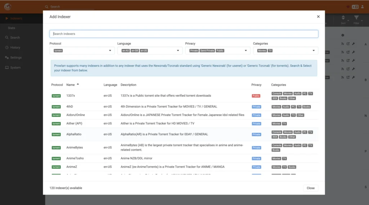Sort the table by Name column header
The width and height of the screenshot is (369, 205).
[x=70, y=85]
